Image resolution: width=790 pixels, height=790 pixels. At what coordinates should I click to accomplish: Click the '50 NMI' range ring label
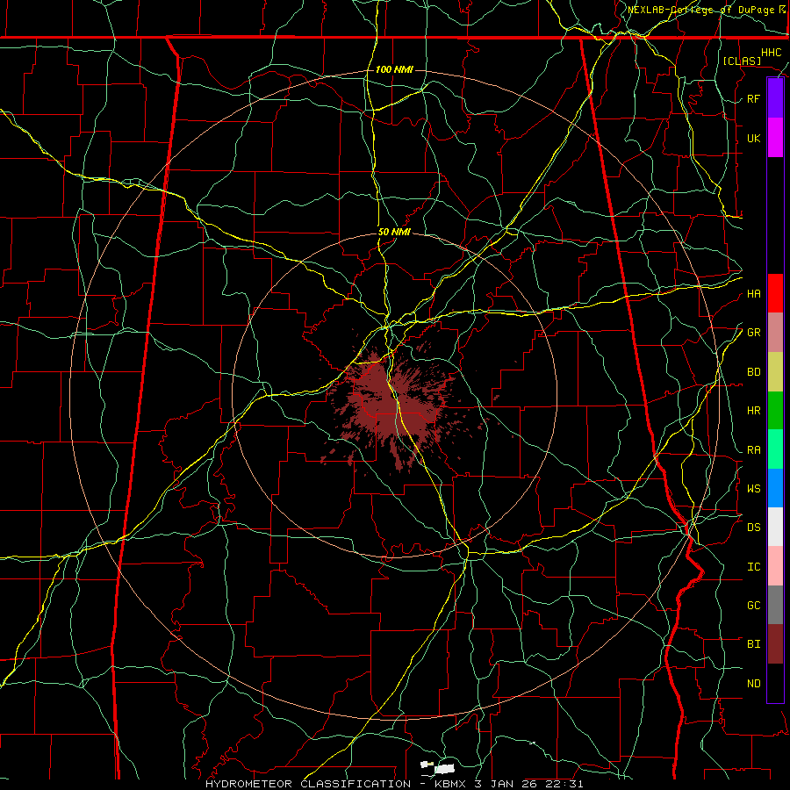point(394,232)
